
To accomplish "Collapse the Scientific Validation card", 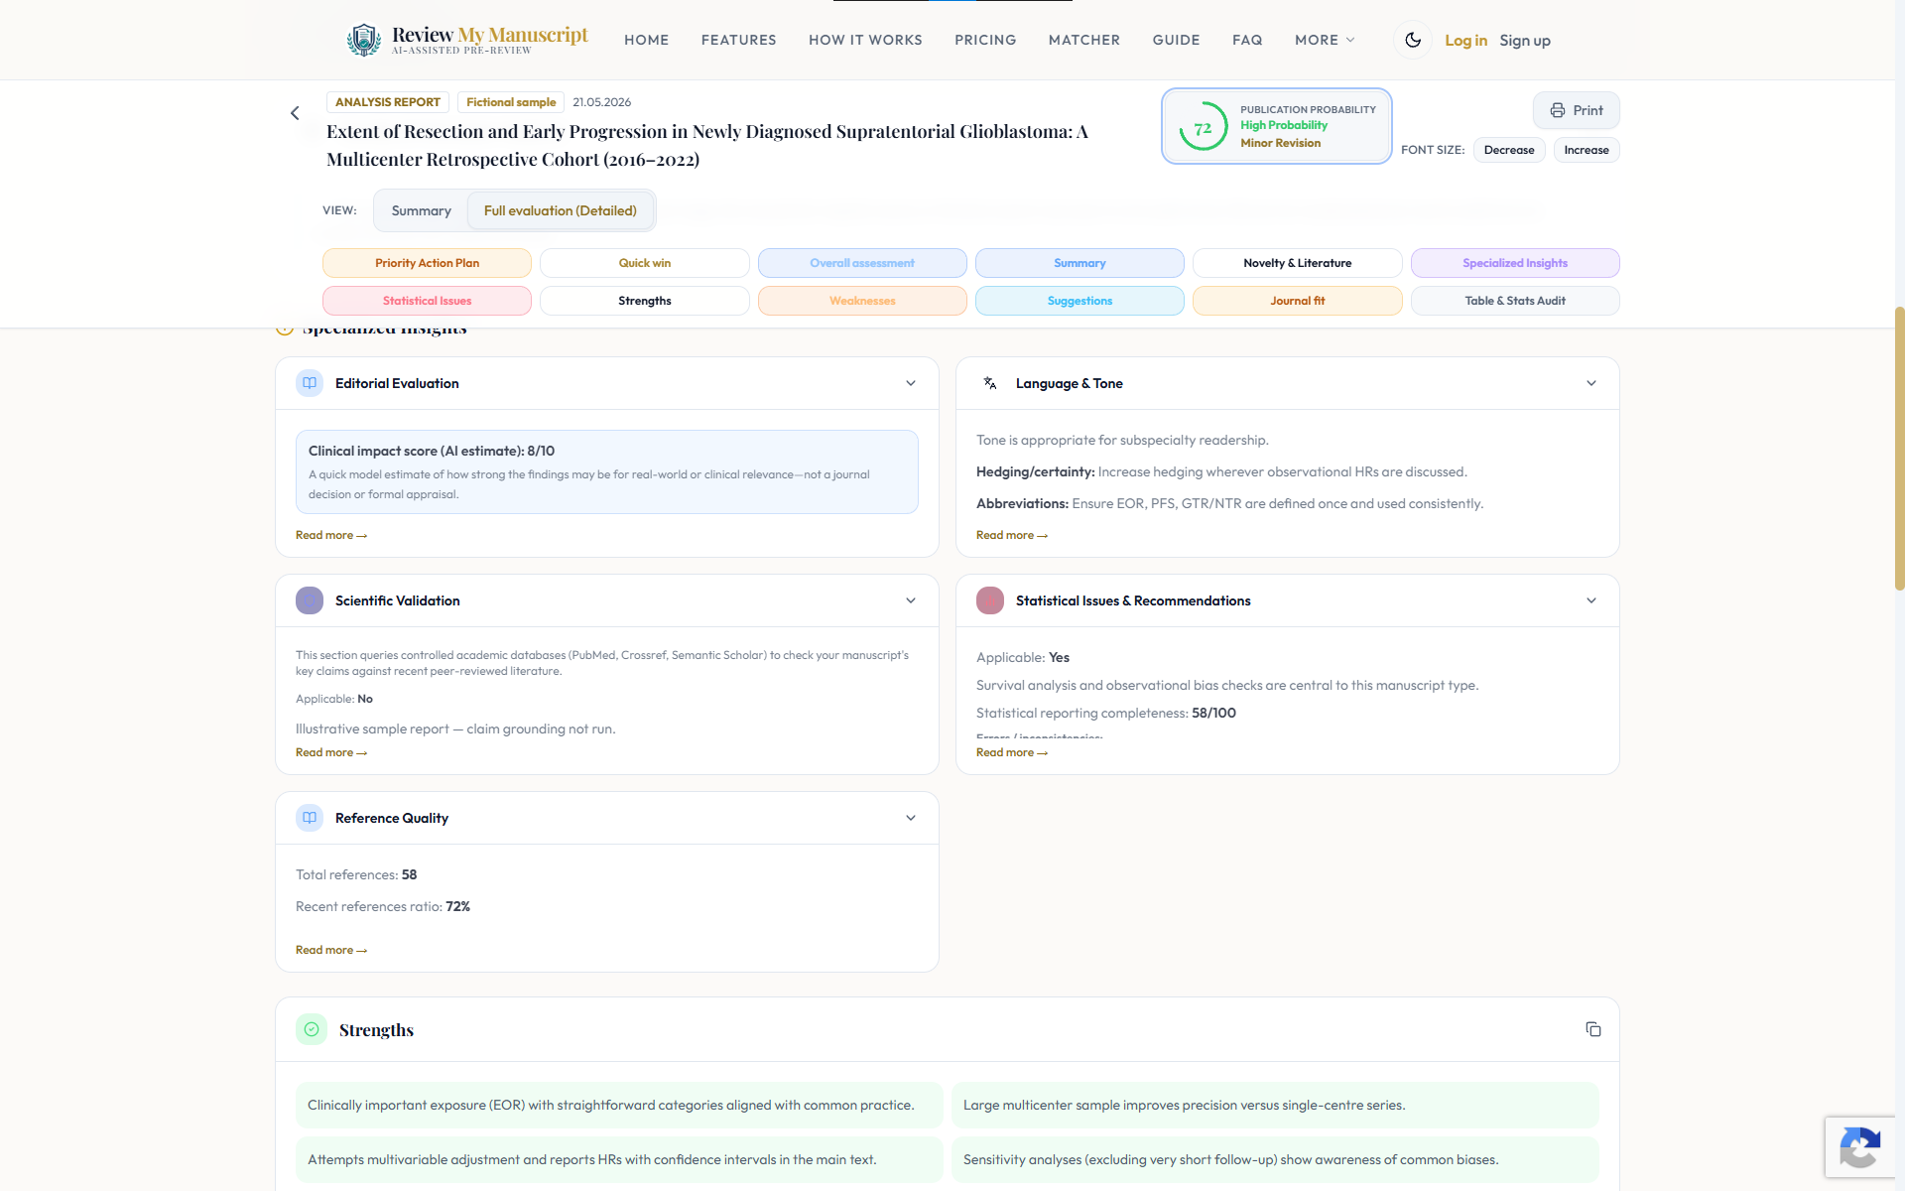I will 911,600.
